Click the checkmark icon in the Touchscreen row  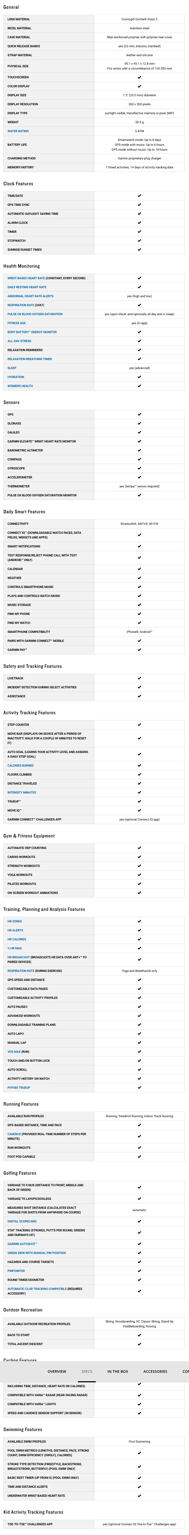tap(139, 78)
